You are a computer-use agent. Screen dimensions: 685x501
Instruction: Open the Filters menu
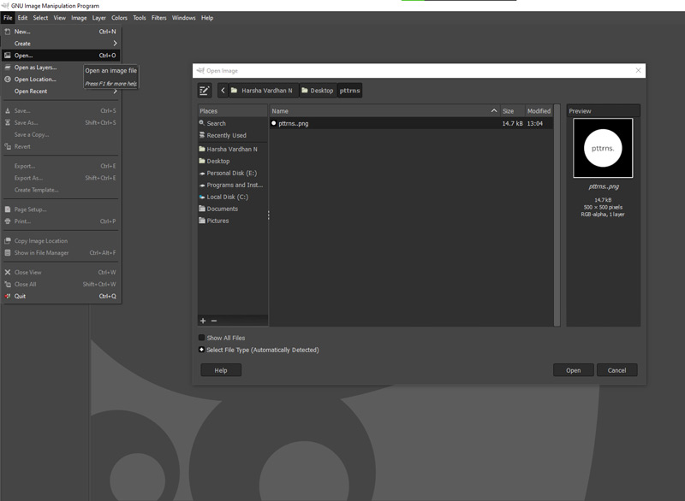click(x=159, y=18)
